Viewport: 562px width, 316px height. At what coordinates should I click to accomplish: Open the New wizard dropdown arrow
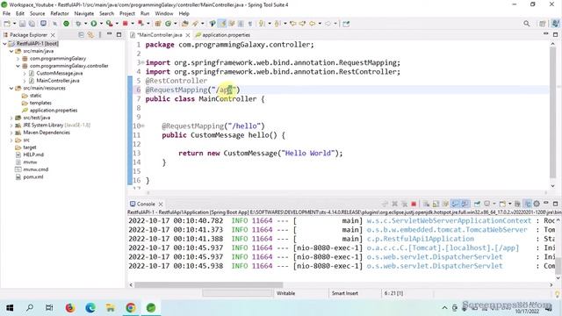tap(14, 24)
